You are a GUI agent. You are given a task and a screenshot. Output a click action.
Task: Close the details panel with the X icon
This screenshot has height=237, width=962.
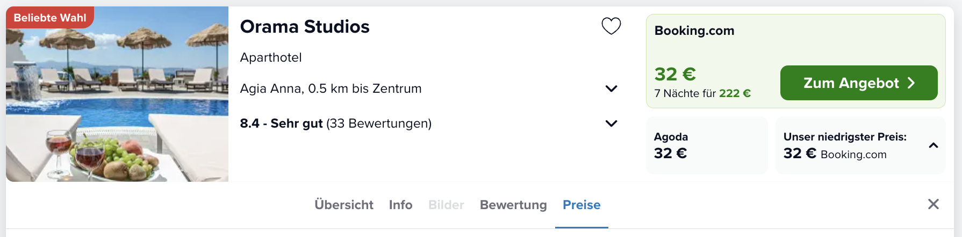click(x=934, y=204)
